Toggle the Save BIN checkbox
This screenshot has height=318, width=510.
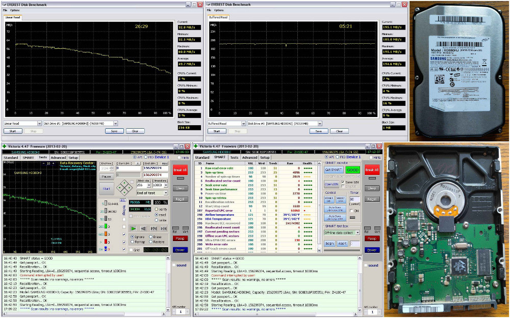pyautogui.click(x=343, y=182)
